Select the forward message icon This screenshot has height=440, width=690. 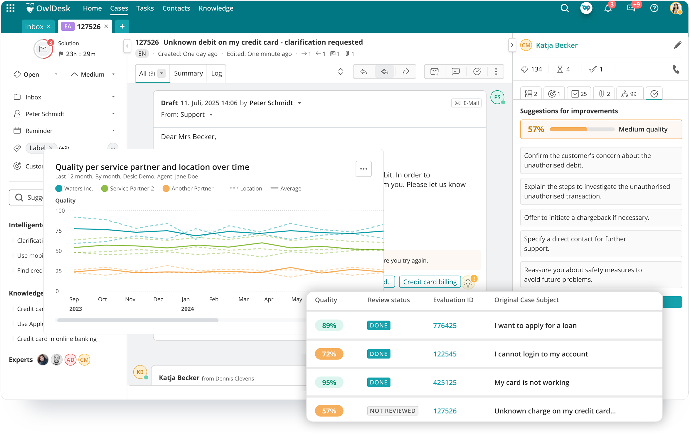point(406,71)
